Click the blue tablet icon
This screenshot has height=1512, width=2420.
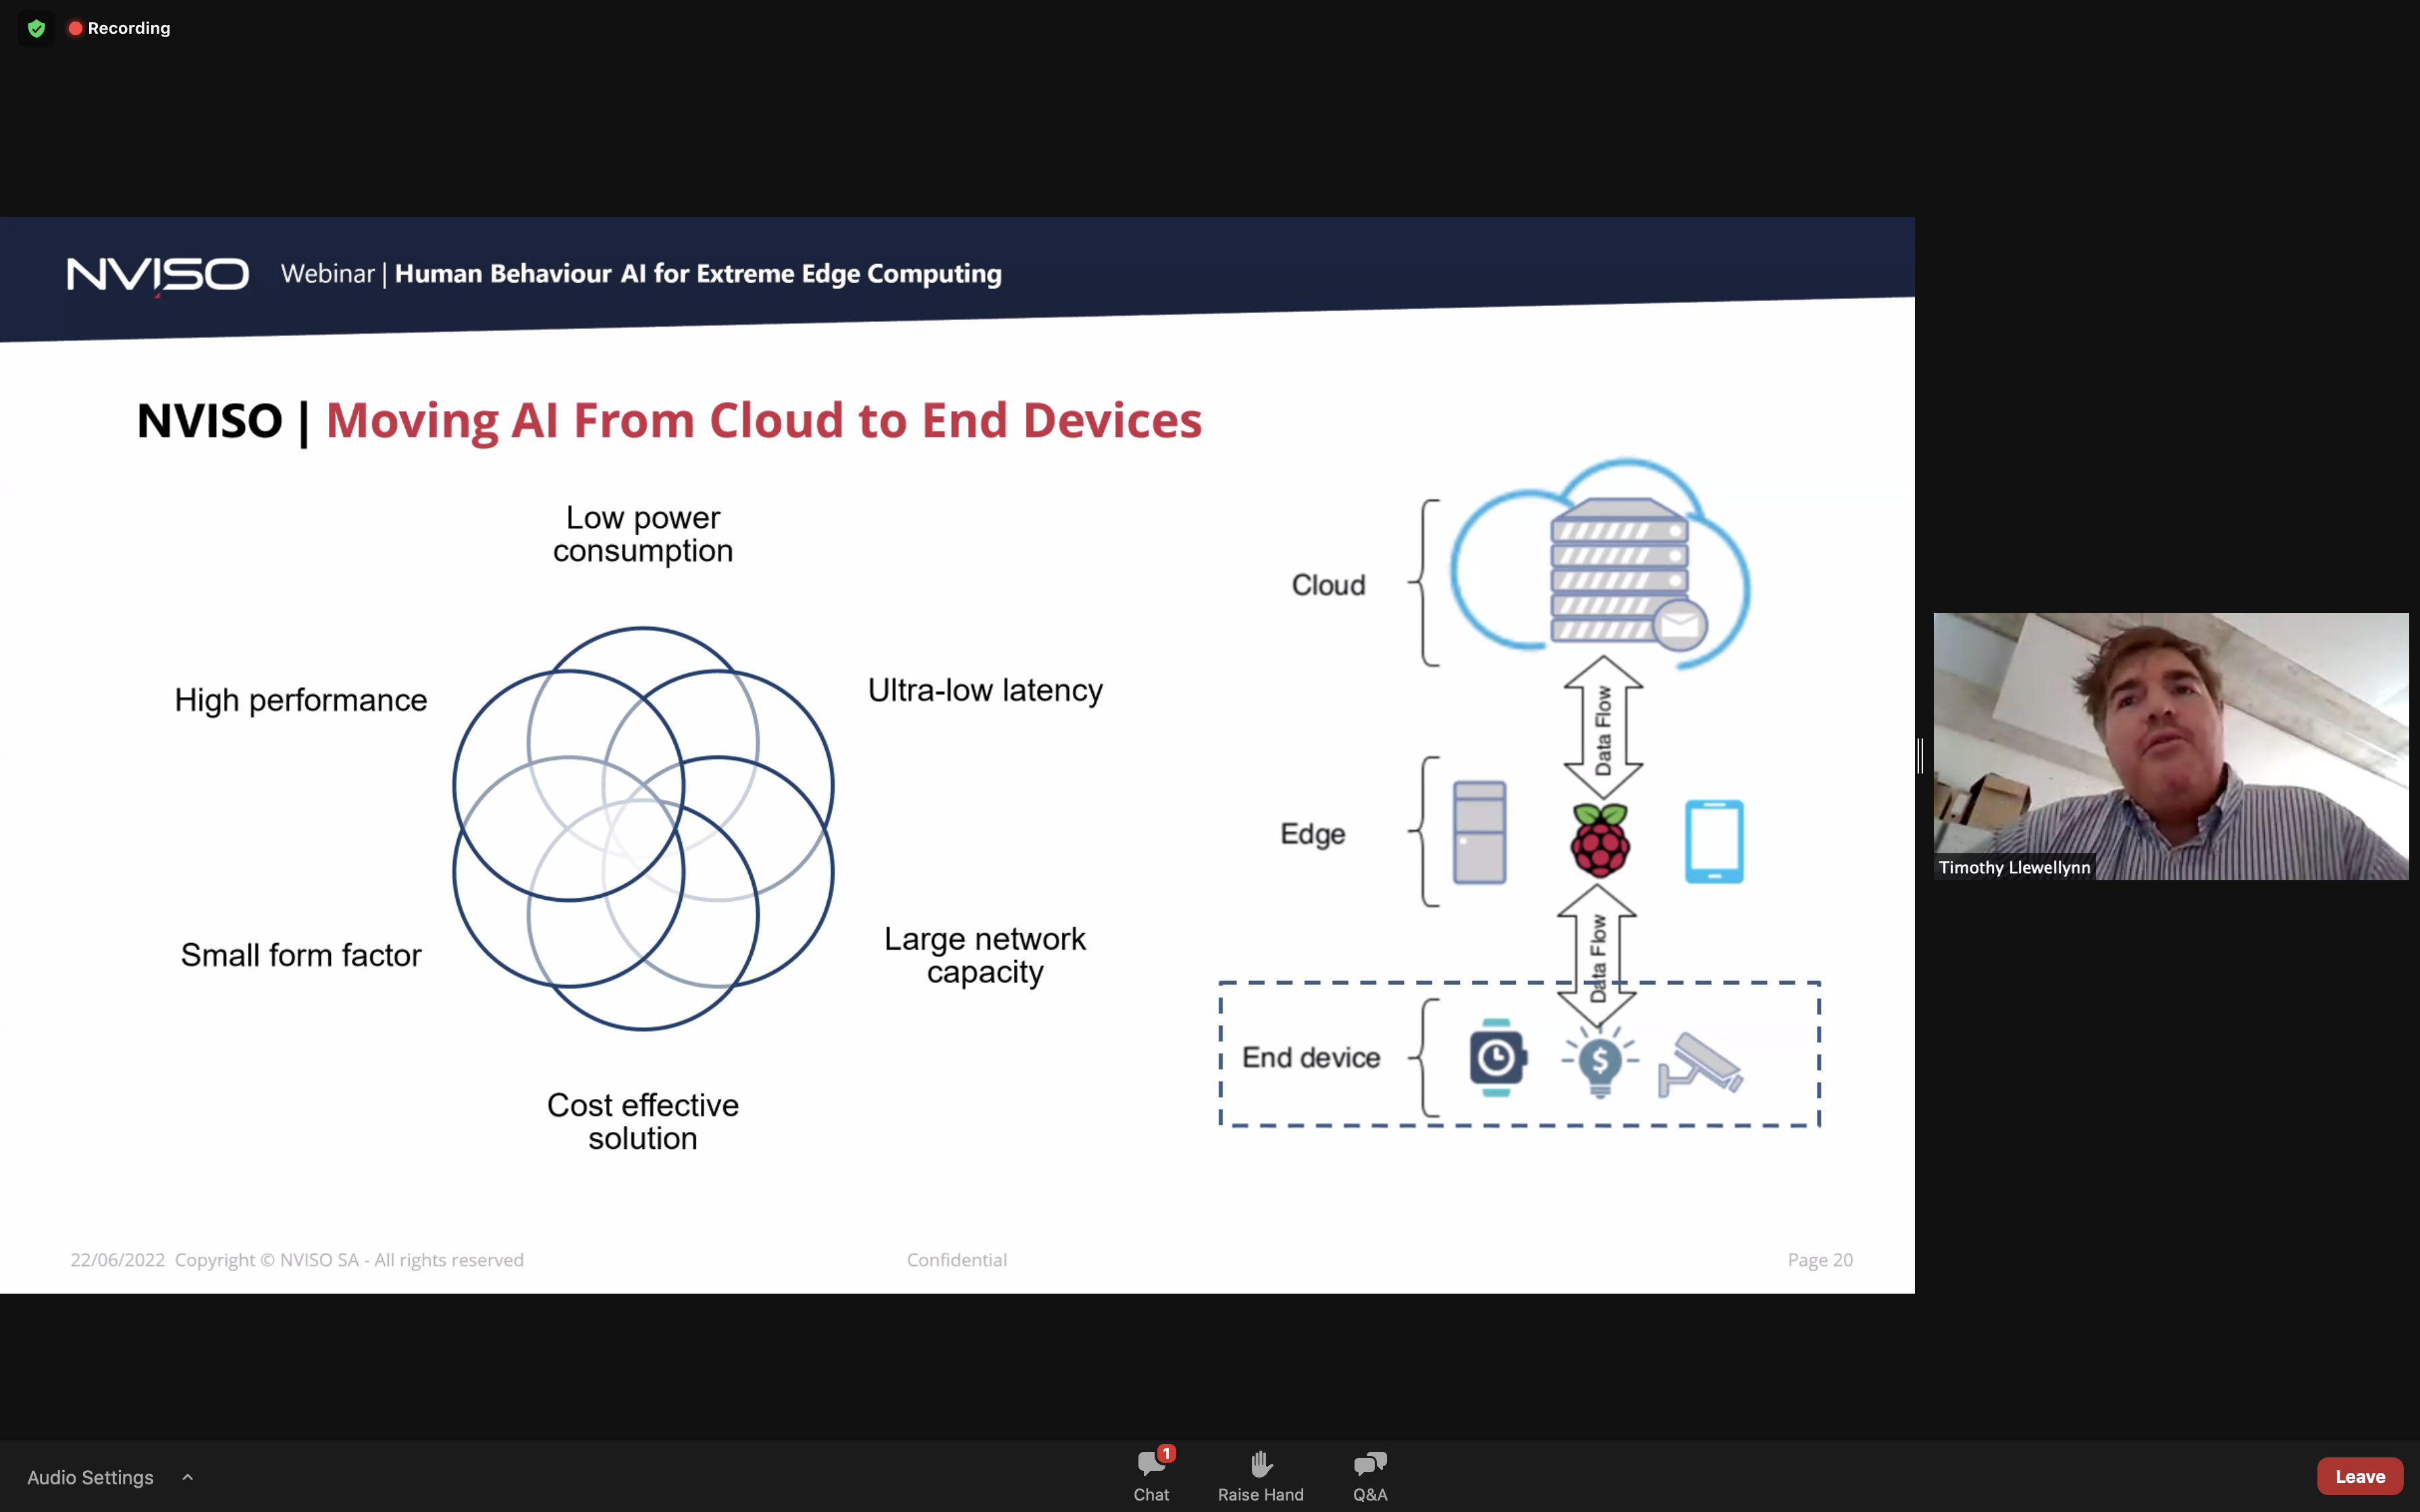(x=1714, y=841)
